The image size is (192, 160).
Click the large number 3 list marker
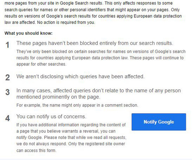(8, 92)
